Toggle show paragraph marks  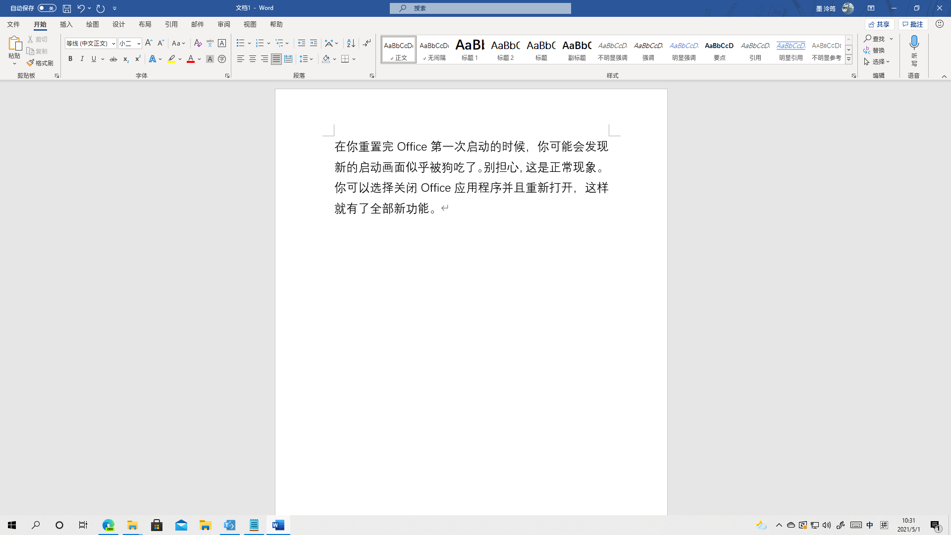pos(367,43)
